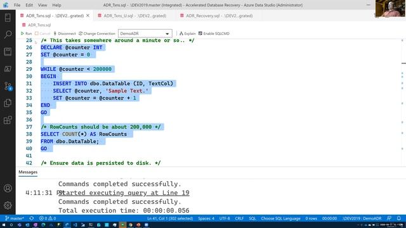The width and height of the screenshot is (406, 228).
Task: Click the .\DEV2019 : DemoADR connection status
Action: (362, 218)
